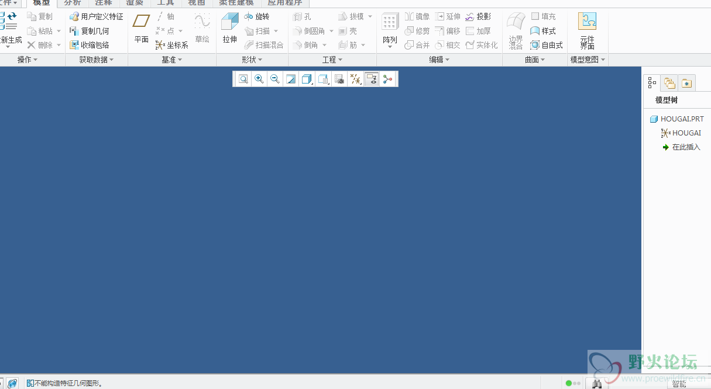Click the Zoom Out magnifier icon
This screenshot has height=389, width=711.
[x=274, y=79]
